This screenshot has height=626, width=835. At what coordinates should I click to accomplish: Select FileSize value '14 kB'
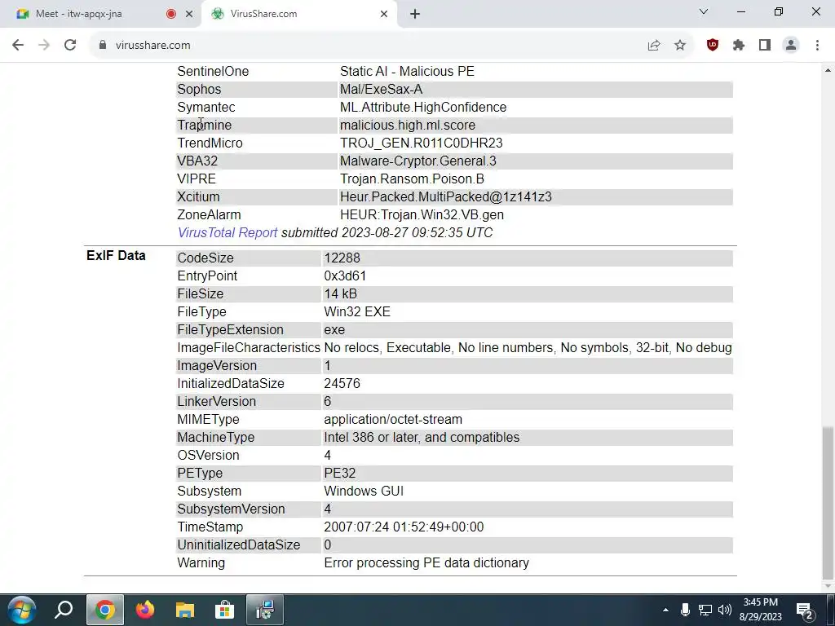(x=340, y=293)
